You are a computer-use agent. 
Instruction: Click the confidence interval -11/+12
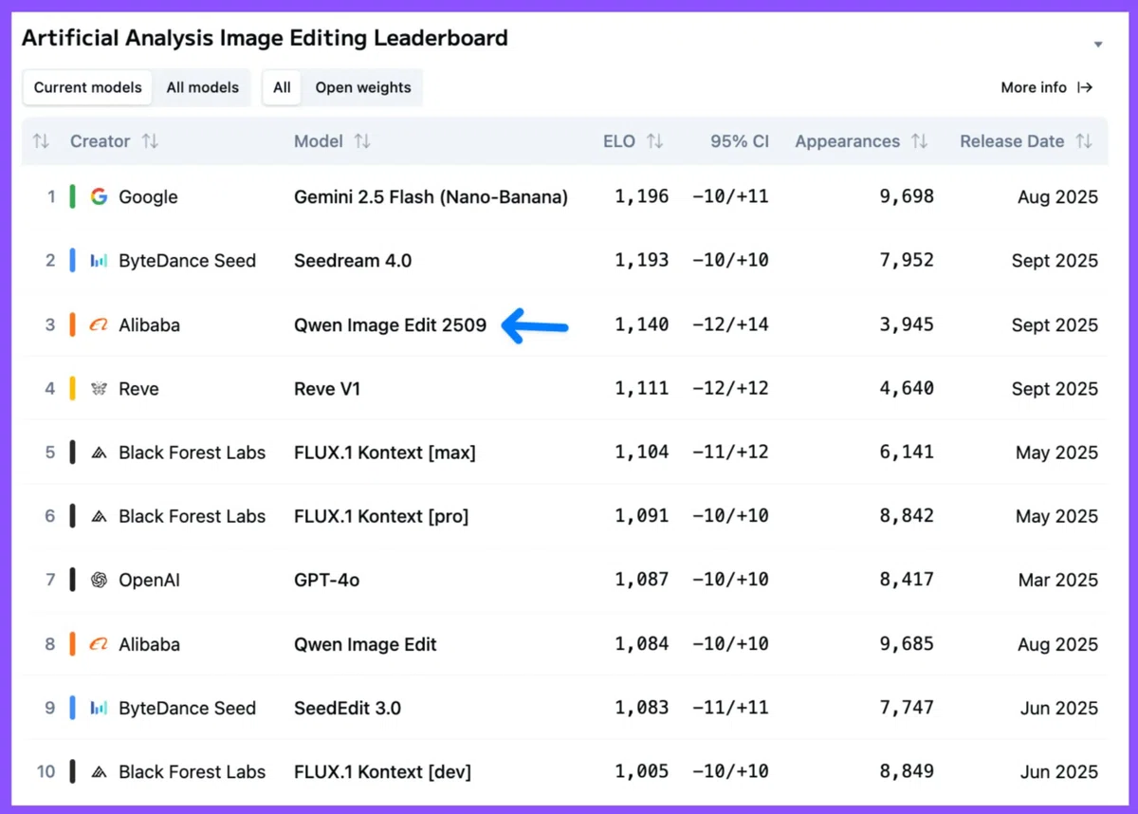[730, 453]
